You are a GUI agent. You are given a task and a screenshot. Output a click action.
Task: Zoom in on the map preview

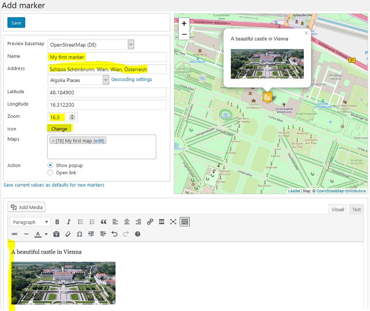tap(184, 24)
